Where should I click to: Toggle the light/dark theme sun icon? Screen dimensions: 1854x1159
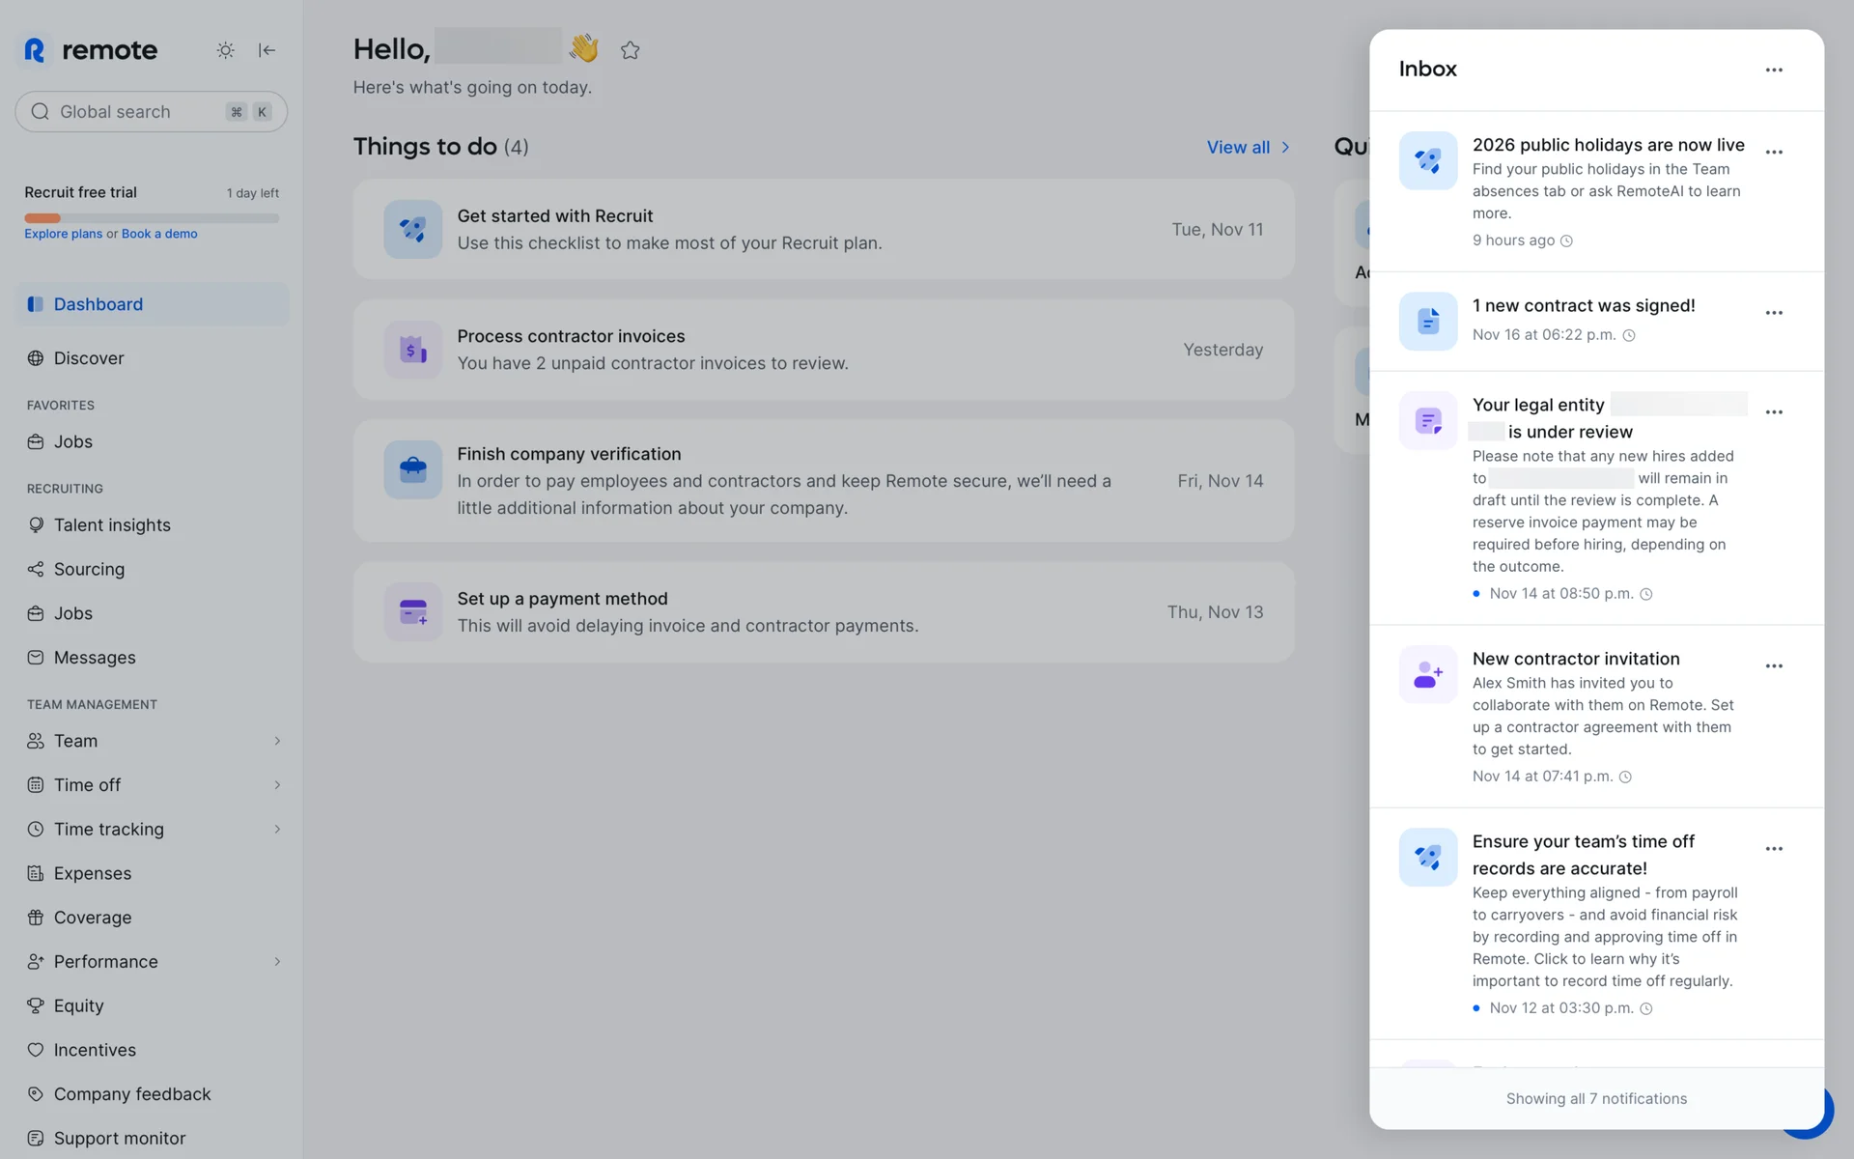225,50
